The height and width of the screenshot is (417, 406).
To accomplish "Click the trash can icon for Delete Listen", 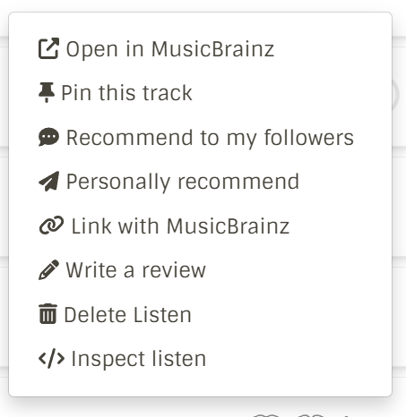I will (48, 313).
